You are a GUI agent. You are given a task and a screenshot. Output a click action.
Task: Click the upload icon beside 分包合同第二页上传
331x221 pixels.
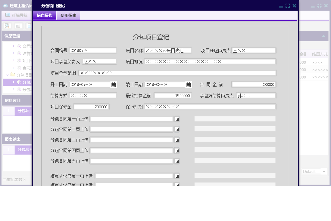click(x=177, y=129)
